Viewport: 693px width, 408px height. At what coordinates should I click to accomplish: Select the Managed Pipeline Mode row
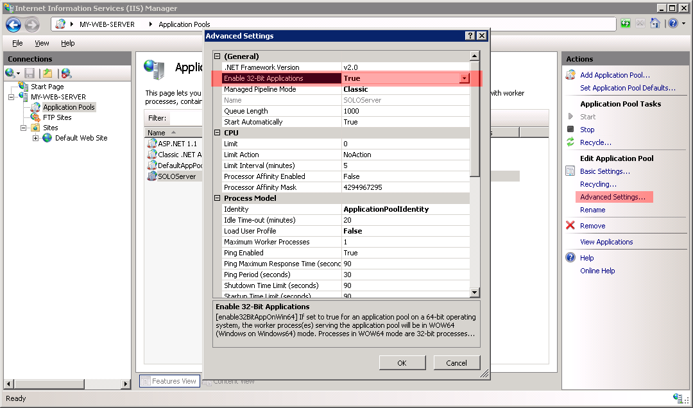346,89
